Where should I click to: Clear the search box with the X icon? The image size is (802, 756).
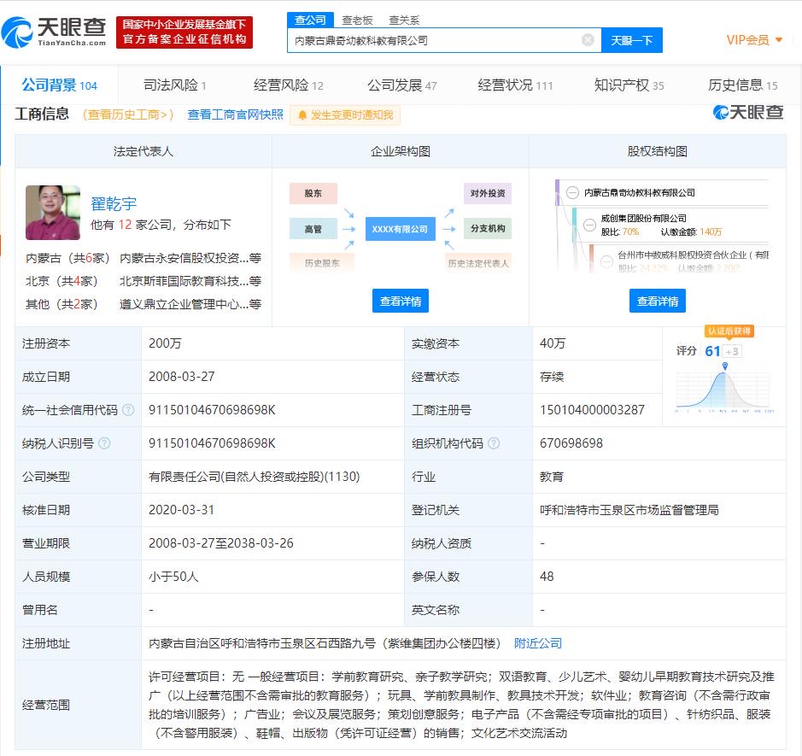[588, 40]
